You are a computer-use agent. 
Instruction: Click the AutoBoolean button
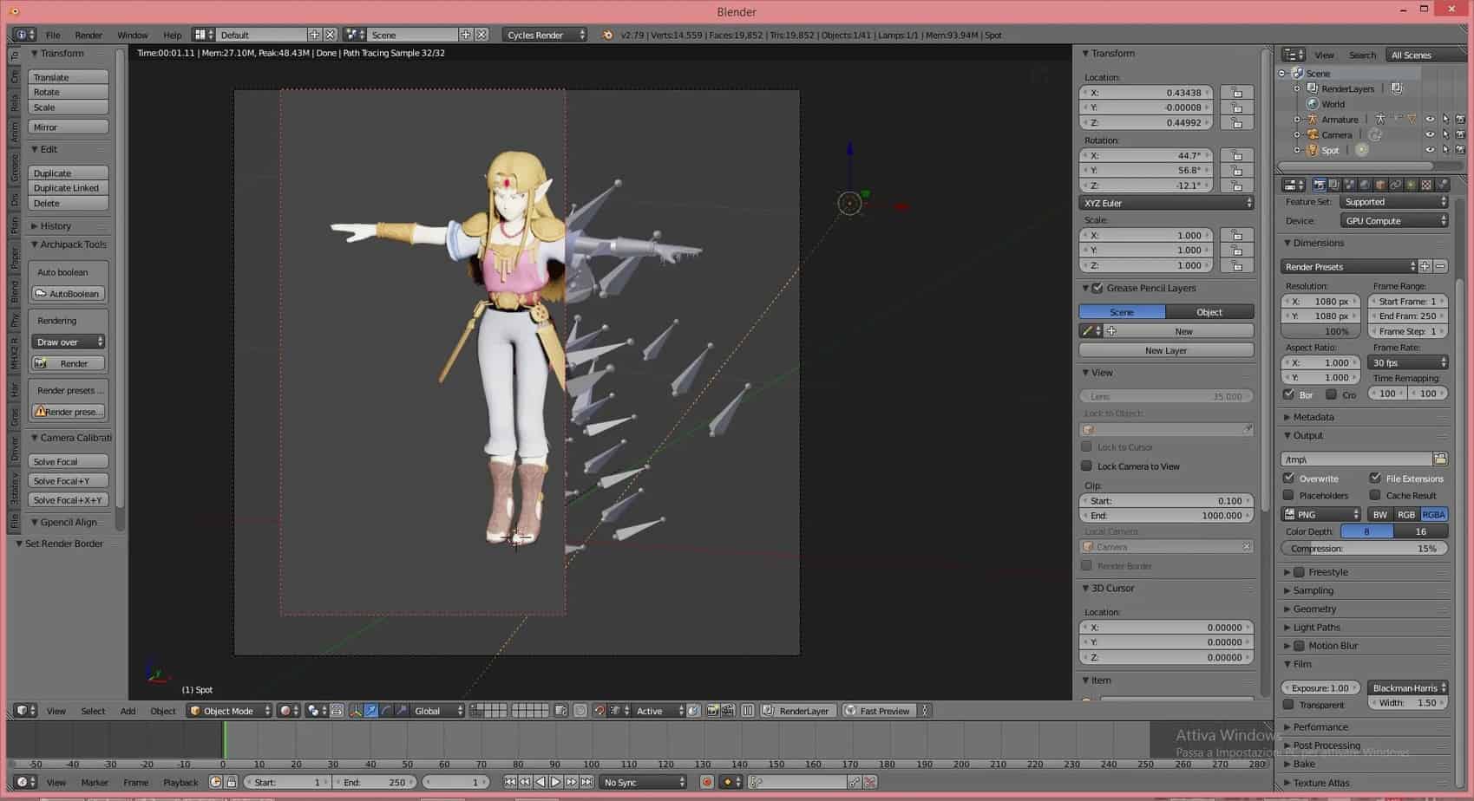[69, 294]
